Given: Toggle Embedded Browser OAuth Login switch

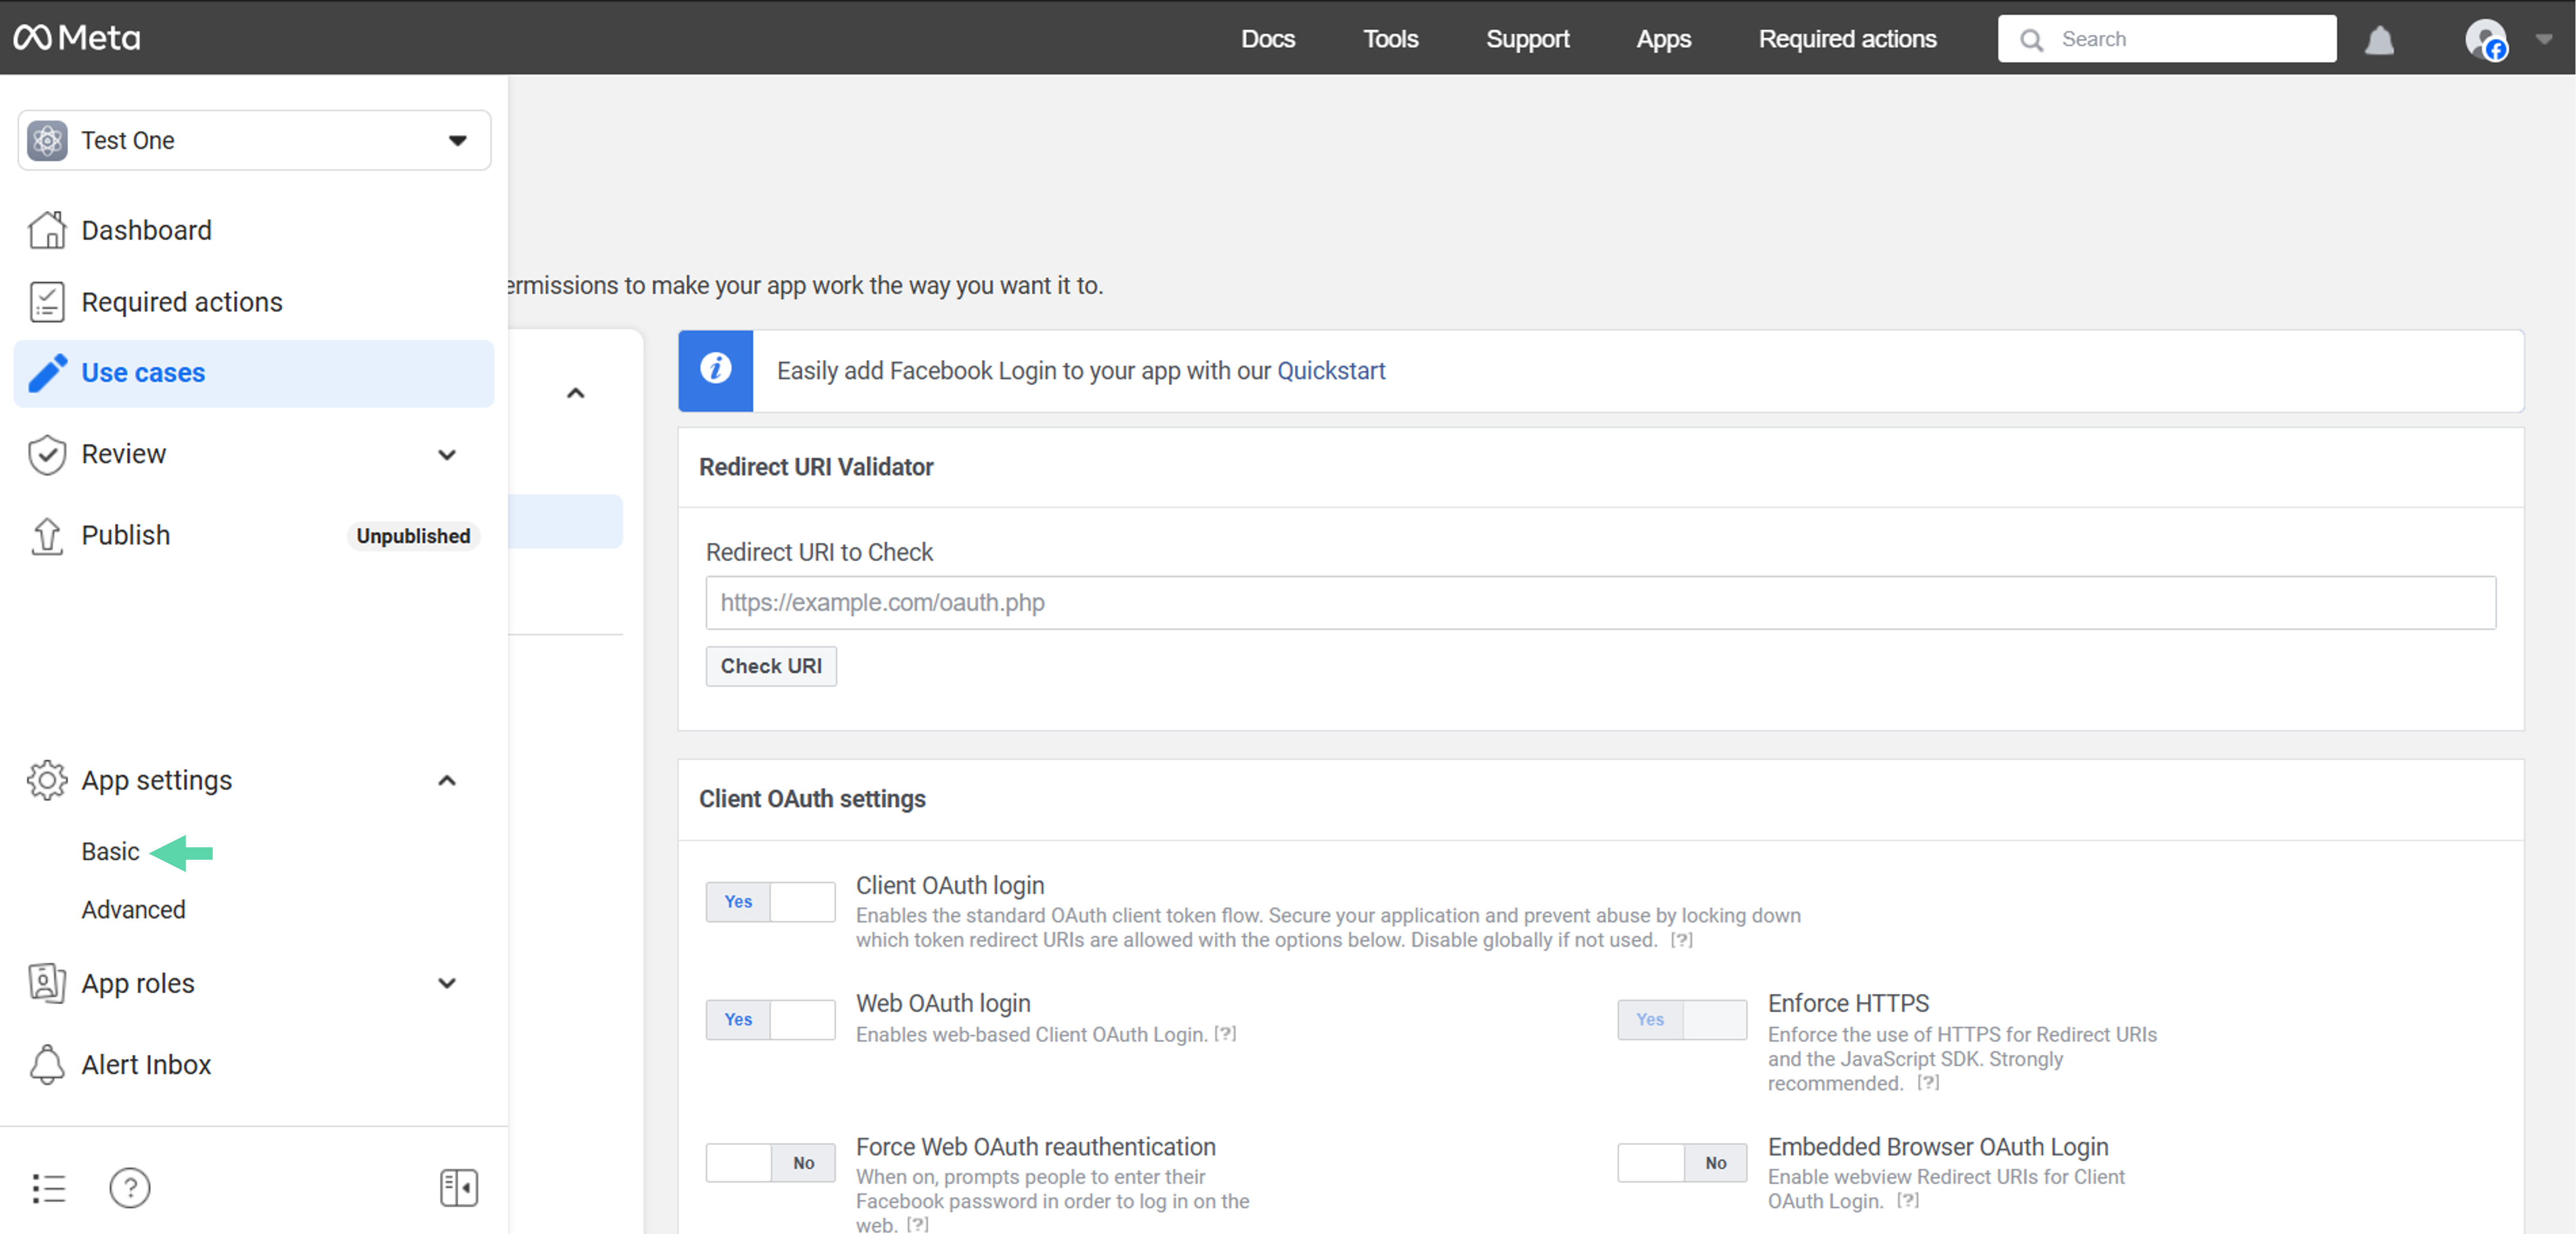Looking at the screenshot, I should (x=1682, y=1163).
